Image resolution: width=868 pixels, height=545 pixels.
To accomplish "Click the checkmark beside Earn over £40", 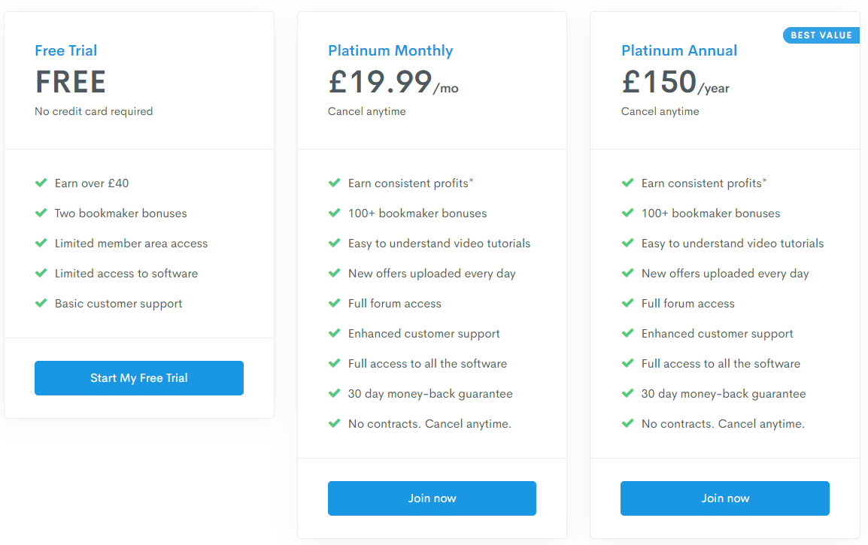I will tap(41, 183).
